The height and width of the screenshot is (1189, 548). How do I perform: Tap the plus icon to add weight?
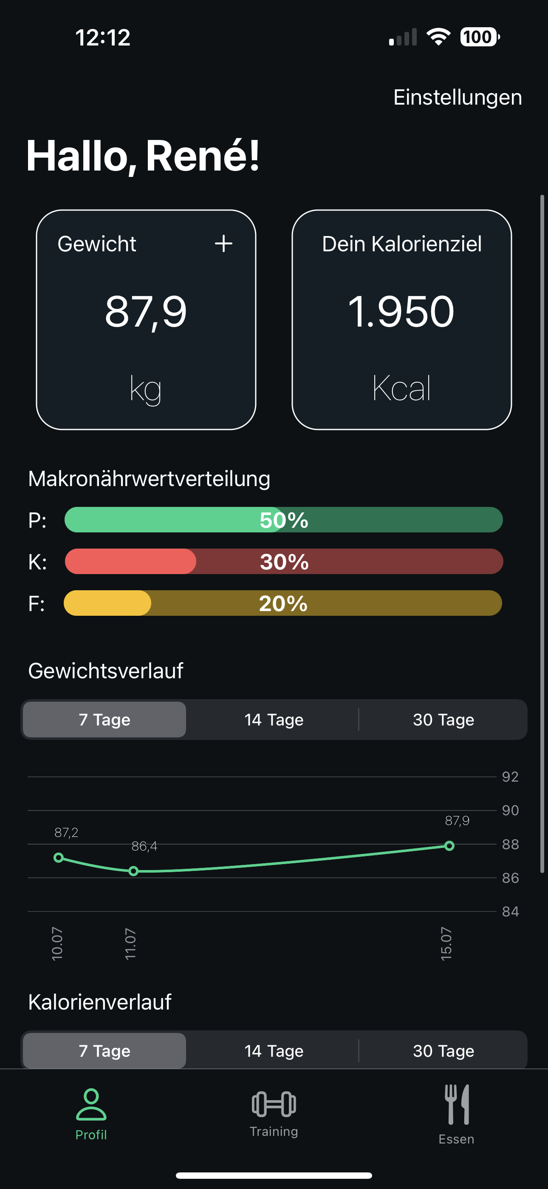223,243
